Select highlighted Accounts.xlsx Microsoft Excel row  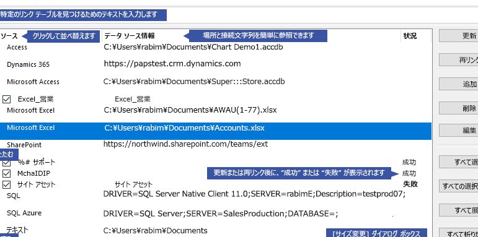(x=216, y=131)
